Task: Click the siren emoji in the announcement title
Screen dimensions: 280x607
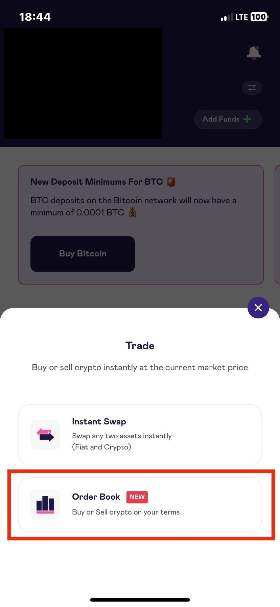Action: pyautogui.click(x=171, y=182)
